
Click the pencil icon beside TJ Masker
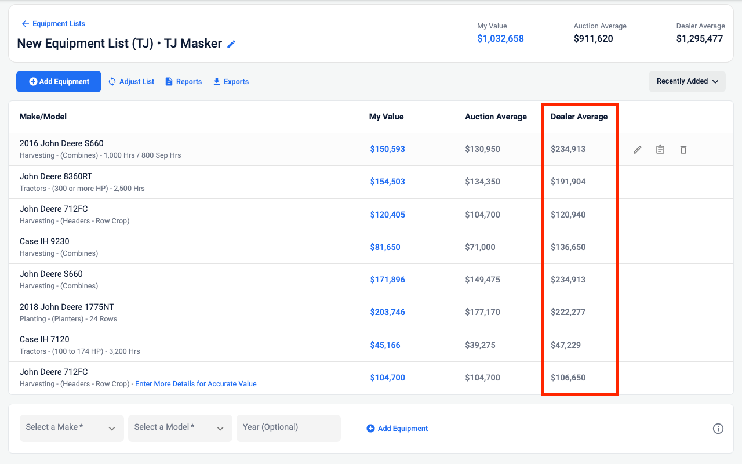point(231,44)
